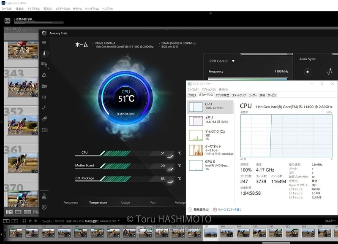The image size is (338, 244).
Task: Open Lightroom メタデータ(M) menu
Action: click(63, 9)
